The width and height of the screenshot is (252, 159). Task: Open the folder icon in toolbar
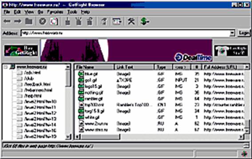click(x=28, y=21)
